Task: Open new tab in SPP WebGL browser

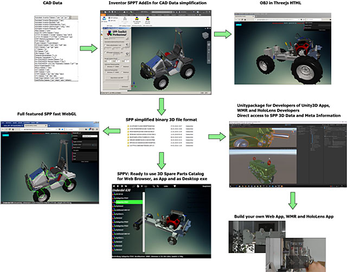Action: point(49,126)
